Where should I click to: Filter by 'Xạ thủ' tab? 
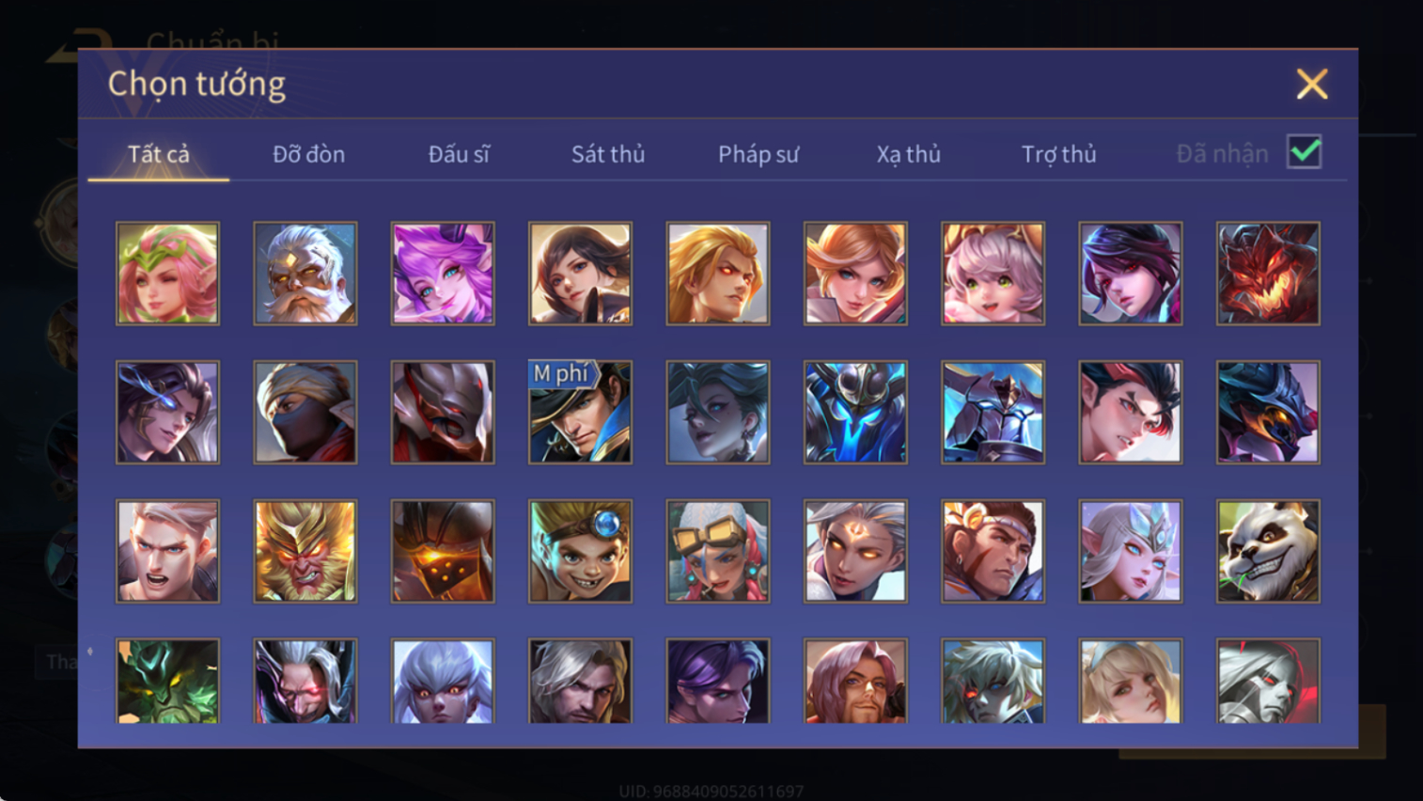[x=908, y=154]
